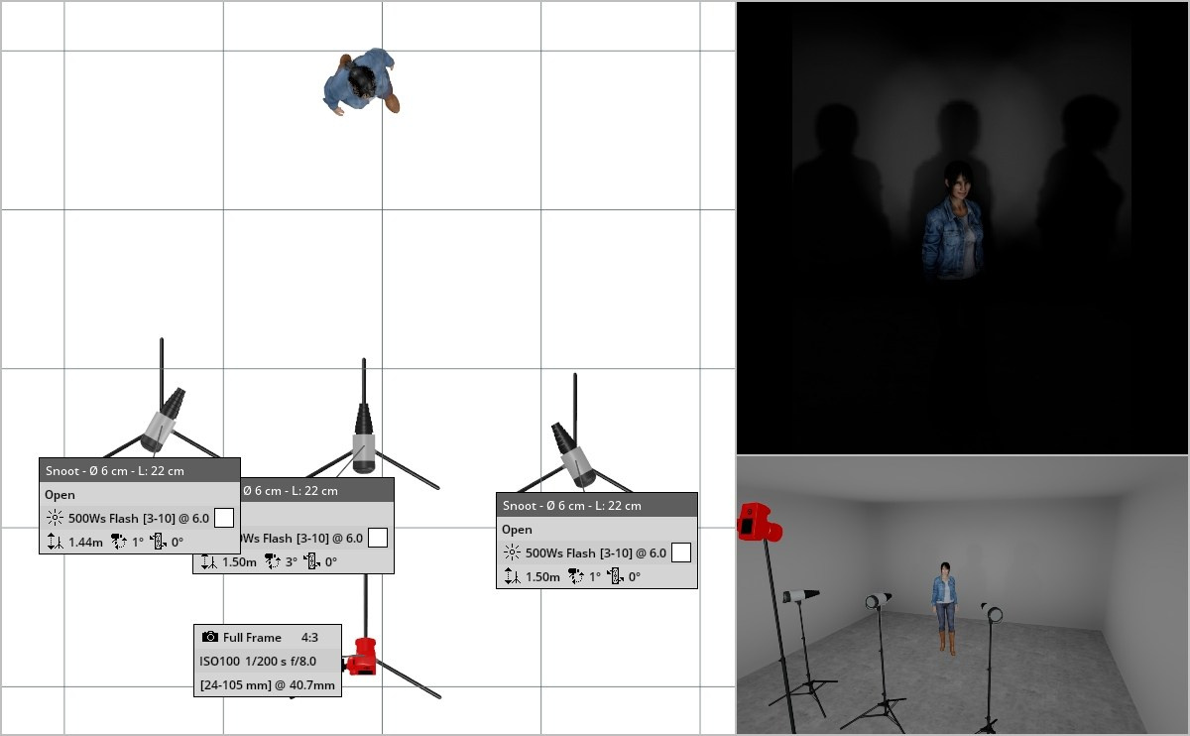Select the red camera in the floor plan
Viewport: 1190px width, 736px height.
coord(363,657)
